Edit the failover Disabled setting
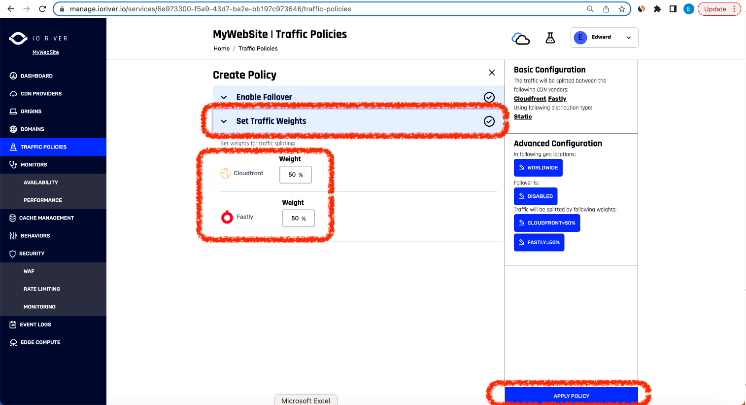The image size is (746, 405). 536,196
